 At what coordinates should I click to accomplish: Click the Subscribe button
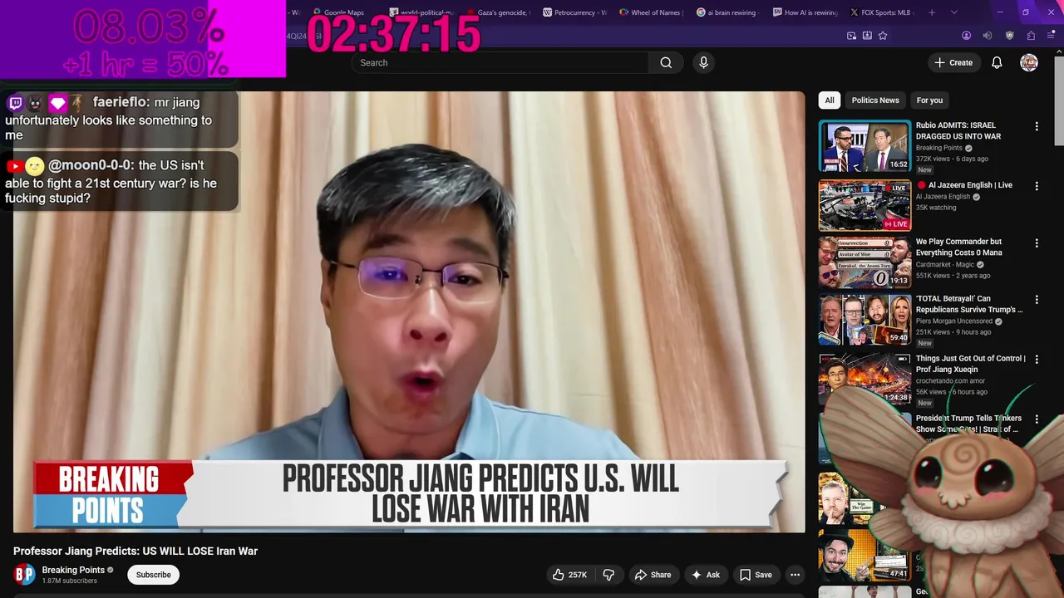coord(153,575)
